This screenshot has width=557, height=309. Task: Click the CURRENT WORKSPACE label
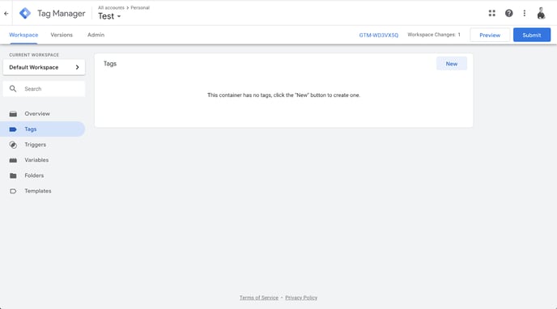[x=34, y=55]
